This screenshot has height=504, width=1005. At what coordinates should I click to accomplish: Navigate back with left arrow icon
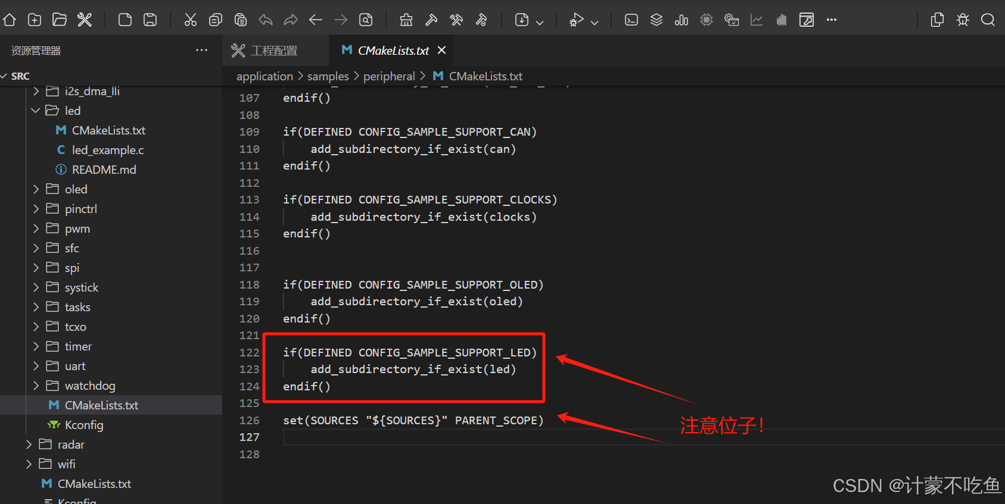[316, 20]
